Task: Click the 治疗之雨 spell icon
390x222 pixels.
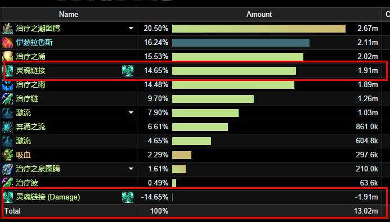Action: point(7,85)
